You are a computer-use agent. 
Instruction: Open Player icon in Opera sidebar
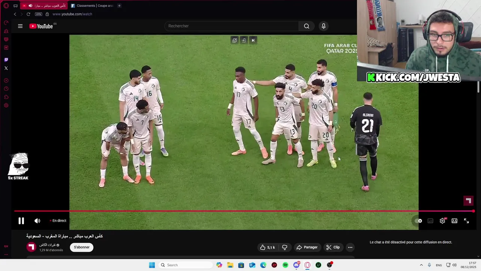tap(6, 81)
